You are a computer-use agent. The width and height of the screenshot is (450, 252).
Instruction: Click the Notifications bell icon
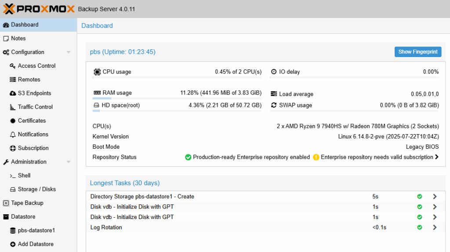tap(13, 135)
